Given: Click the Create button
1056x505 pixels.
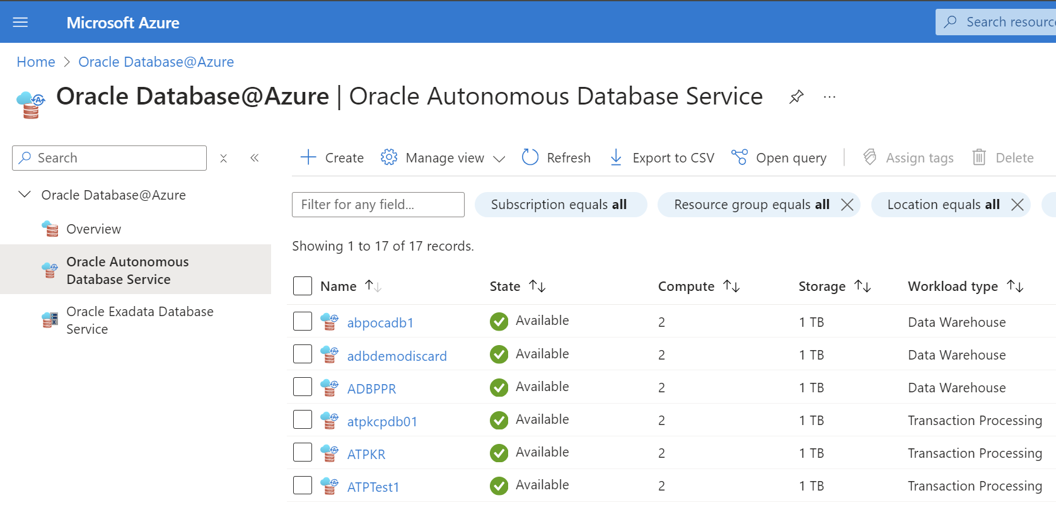Looking at the screenshot, I should (332, 157).
